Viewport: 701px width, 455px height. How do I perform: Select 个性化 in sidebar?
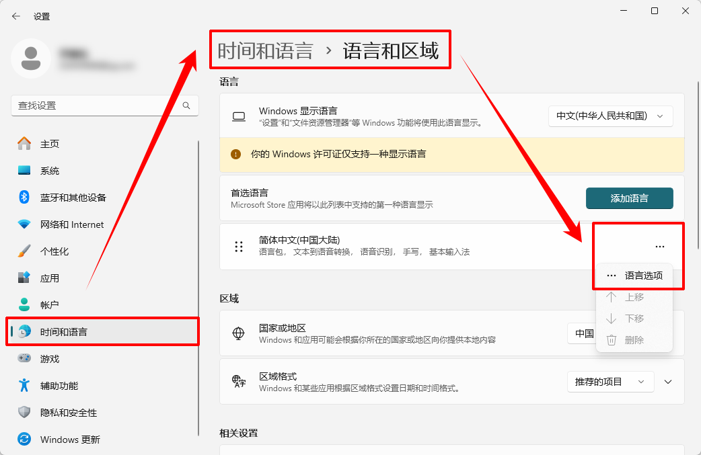pos(105,251)
